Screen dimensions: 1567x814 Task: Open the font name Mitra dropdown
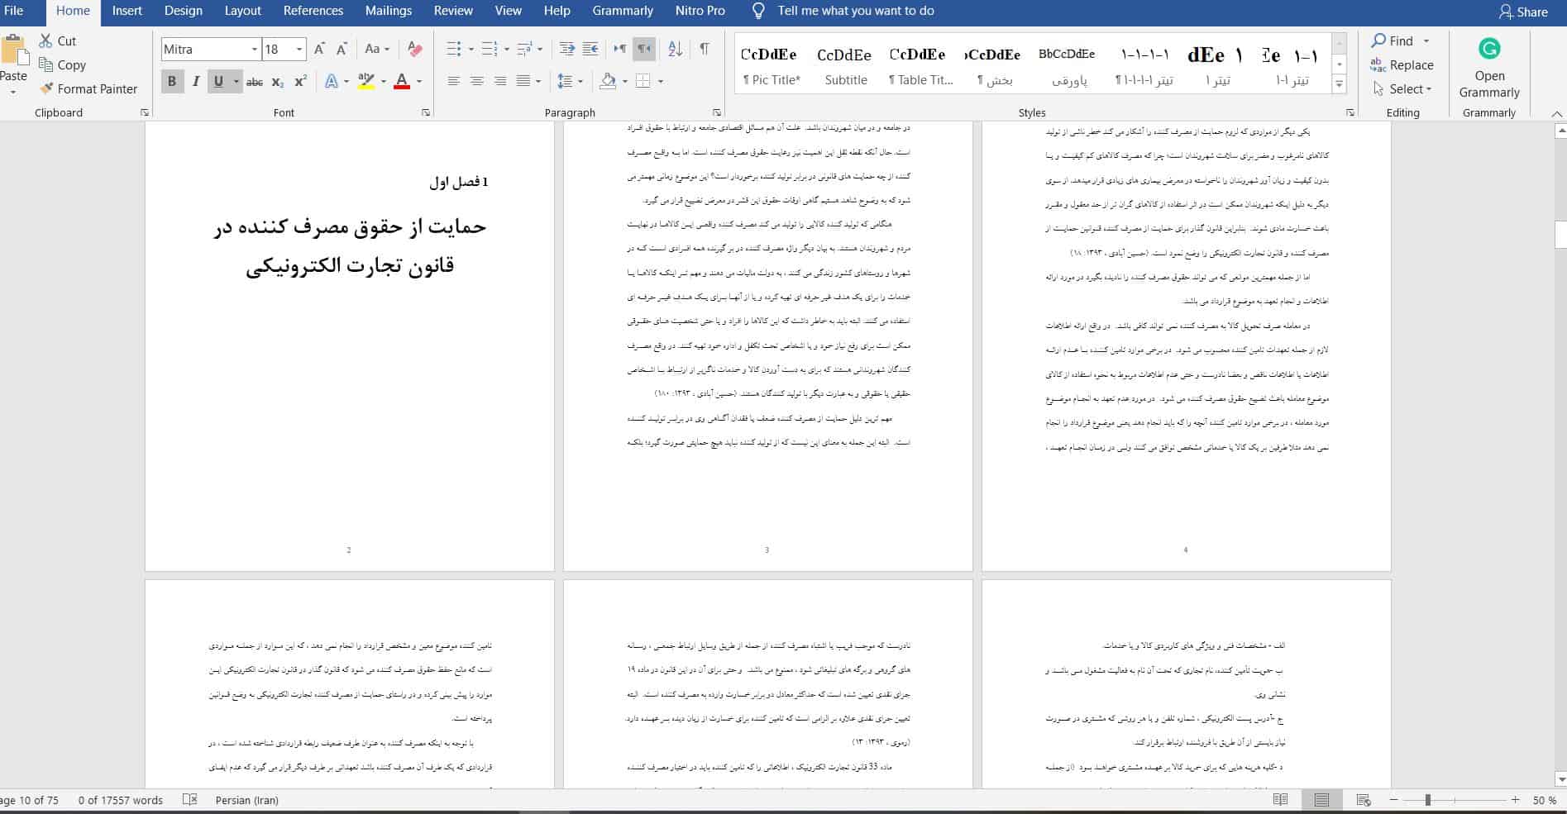pyautogui.click(x=255, y=50)
